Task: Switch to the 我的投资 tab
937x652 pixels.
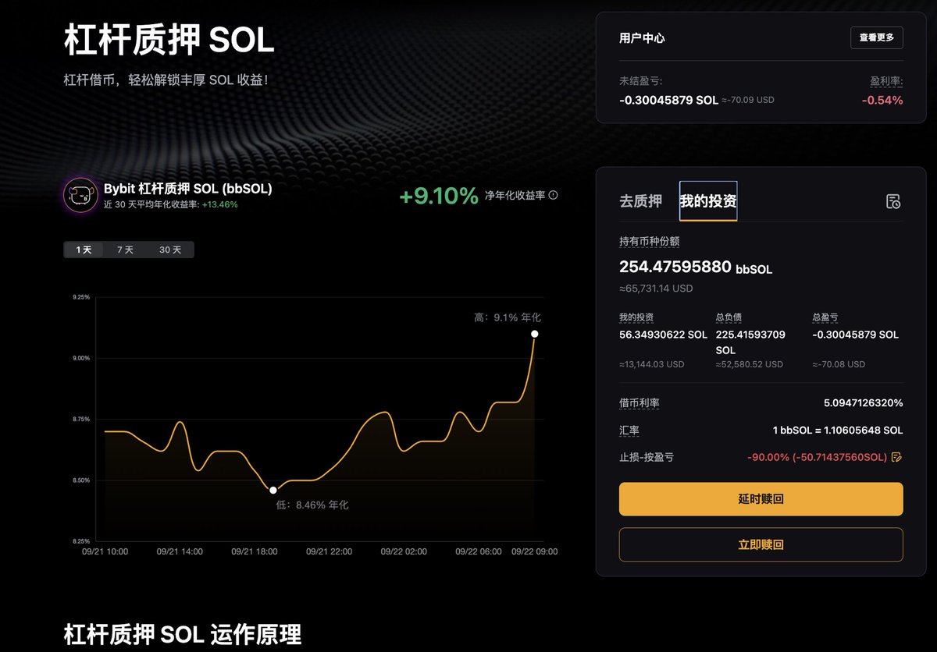Action: [x=708, y=201]
